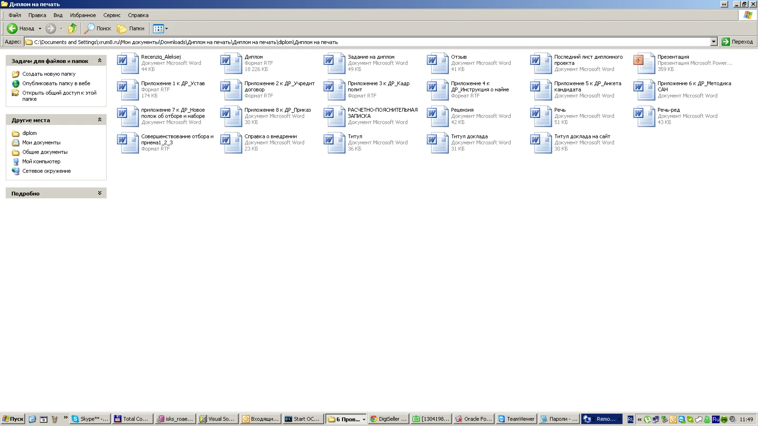Viewport: 758px width, 426px height.
Task: Select Приложение 6 Методика САН icon
Action: point(644,90)
